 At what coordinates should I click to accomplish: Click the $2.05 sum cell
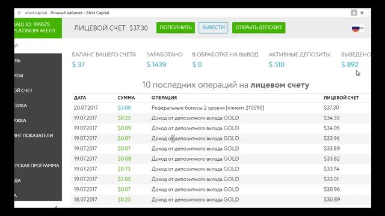click(125, 179)
